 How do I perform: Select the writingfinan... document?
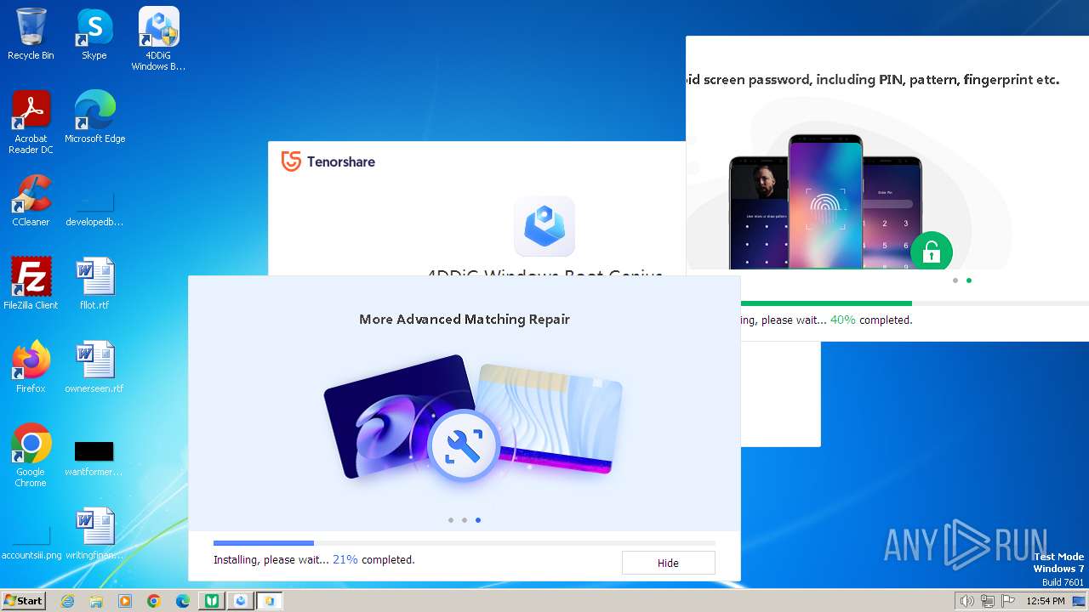click(x=94, y=534)
